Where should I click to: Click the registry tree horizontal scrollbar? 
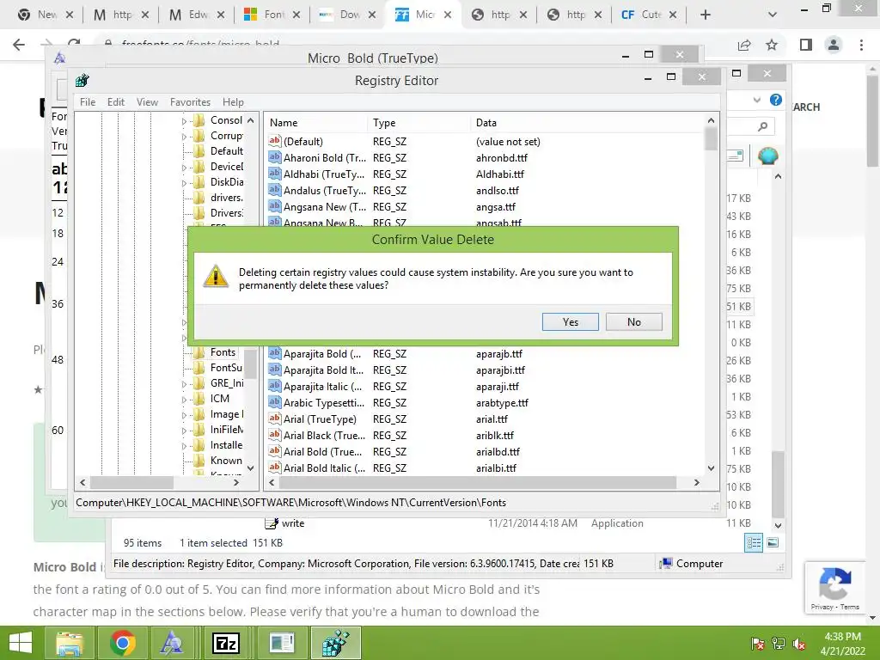[131, 483]
